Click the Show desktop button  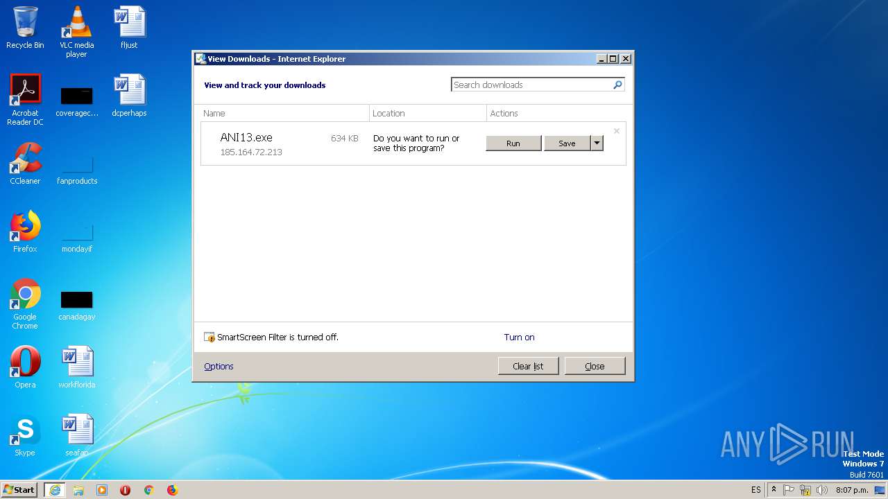pos(880,490)
